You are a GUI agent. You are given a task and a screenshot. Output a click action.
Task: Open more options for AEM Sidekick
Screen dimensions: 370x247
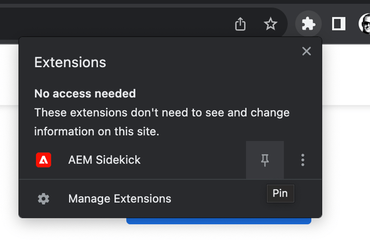[x=303, y=160]
